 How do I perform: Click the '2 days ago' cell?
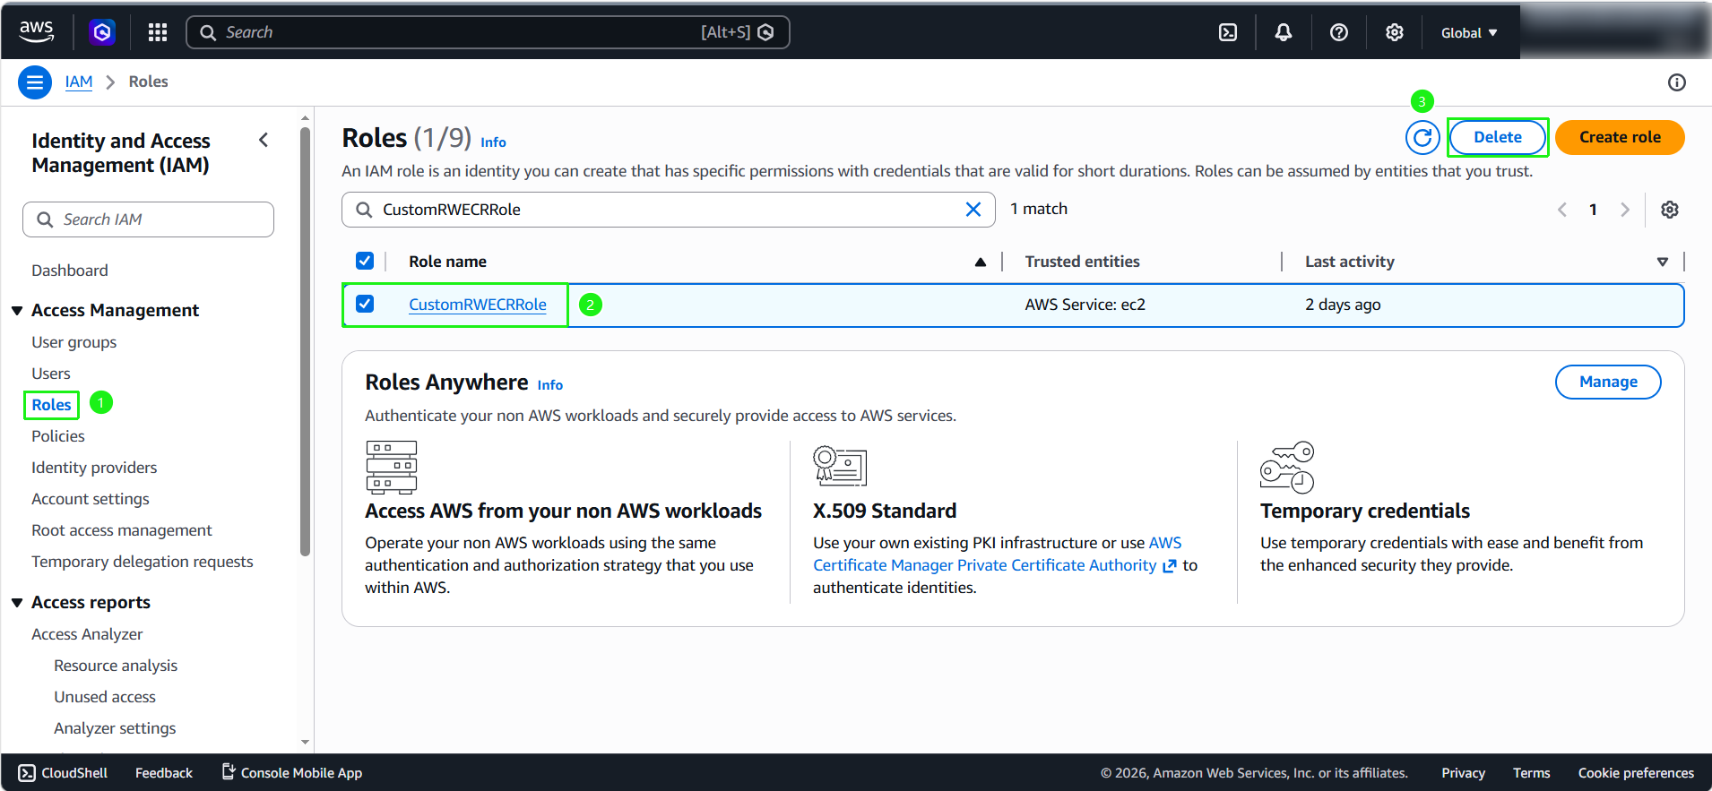[1343, 305]
